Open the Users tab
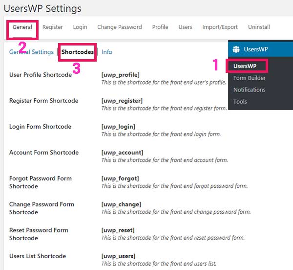This screenshot has height=270, width=293. pyautogui.click(x=185, y=27)
